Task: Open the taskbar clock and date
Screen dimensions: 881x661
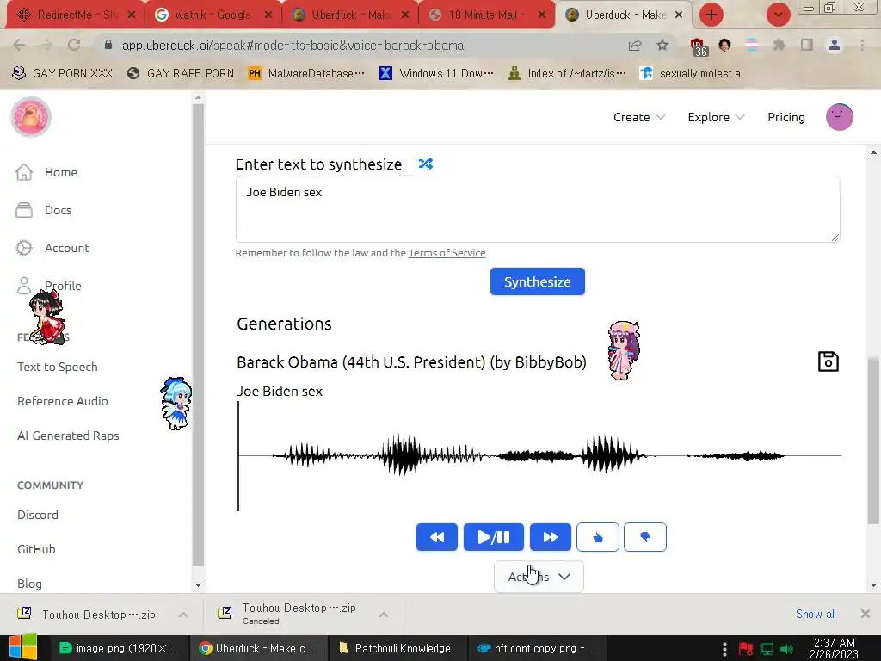Action: [x=834, y=648]
